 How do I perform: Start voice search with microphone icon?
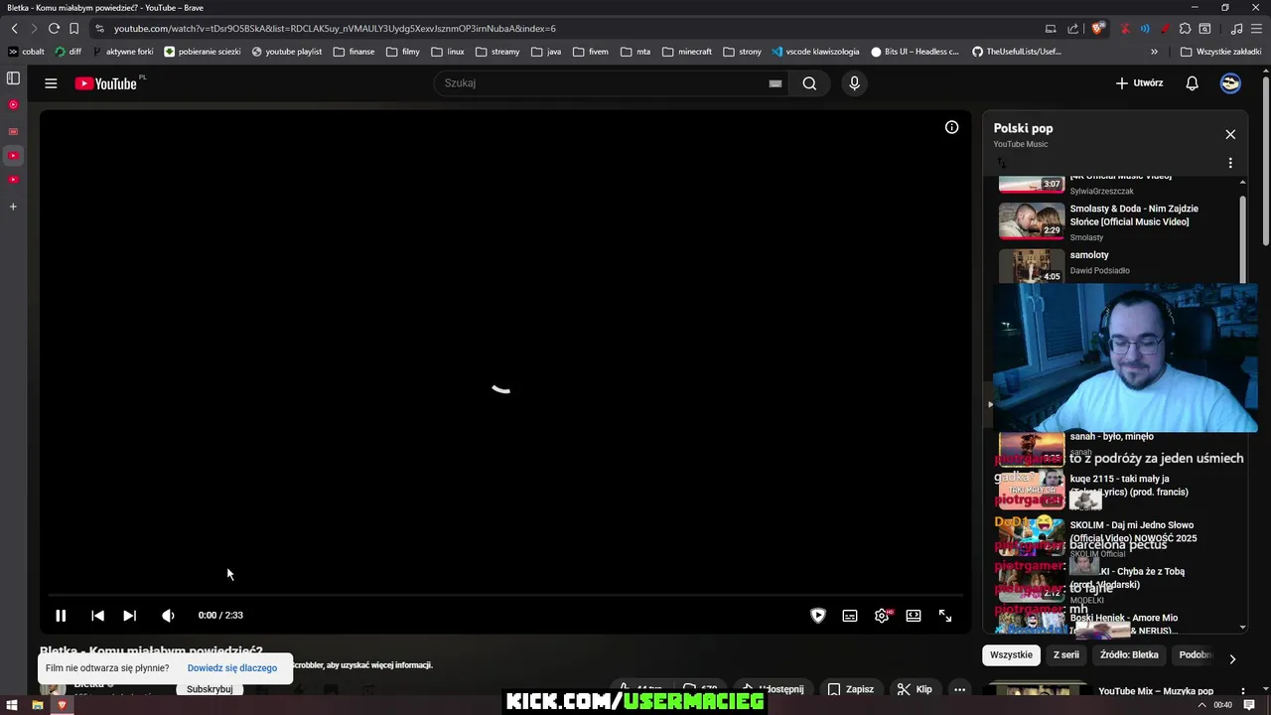854,83
